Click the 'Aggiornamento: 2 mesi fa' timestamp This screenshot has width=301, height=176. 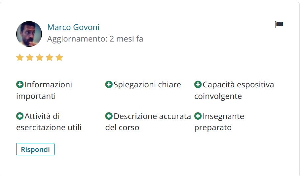click(x=95, y=39)
